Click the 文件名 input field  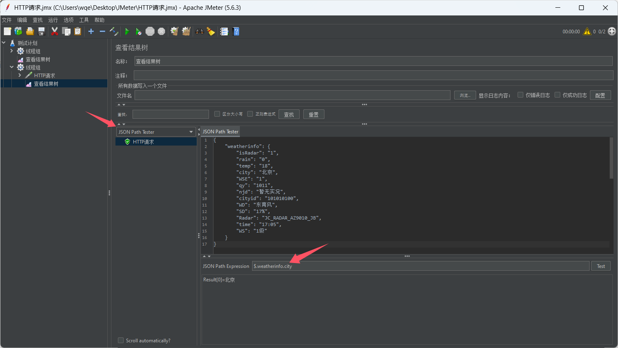coord(292,95)
